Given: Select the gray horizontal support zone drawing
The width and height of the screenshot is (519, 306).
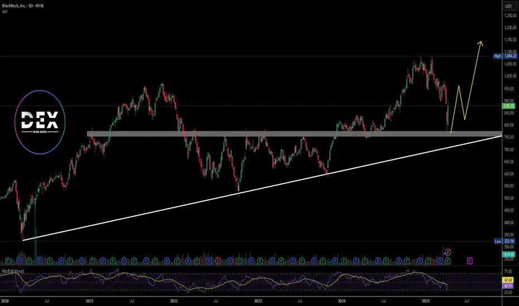Looking at the screenshot, I should pyautogui.click(x=295, y=134).
